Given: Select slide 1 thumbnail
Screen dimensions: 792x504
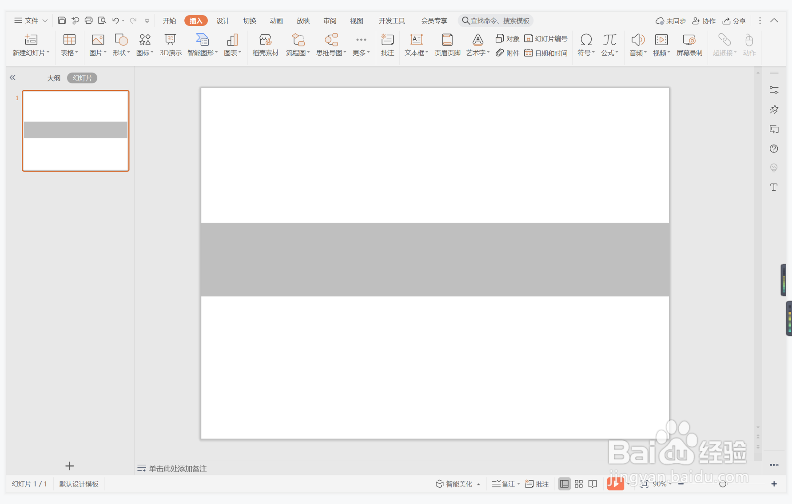Looking at the screenshot, I should point(75,131).
